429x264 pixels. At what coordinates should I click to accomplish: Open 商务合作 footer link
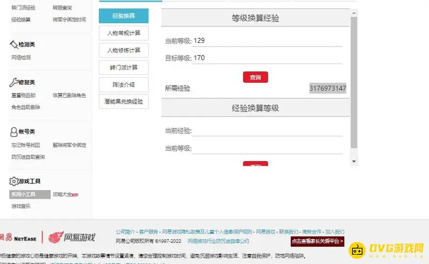(x=312, y=232)
